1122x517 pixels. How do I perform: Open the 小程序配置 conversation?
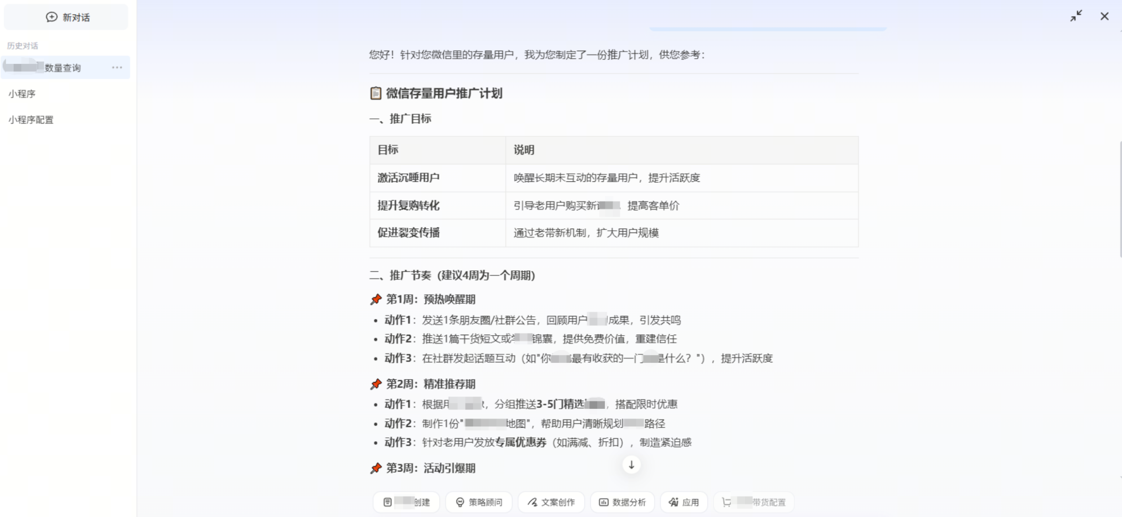(x=31, y=120)
